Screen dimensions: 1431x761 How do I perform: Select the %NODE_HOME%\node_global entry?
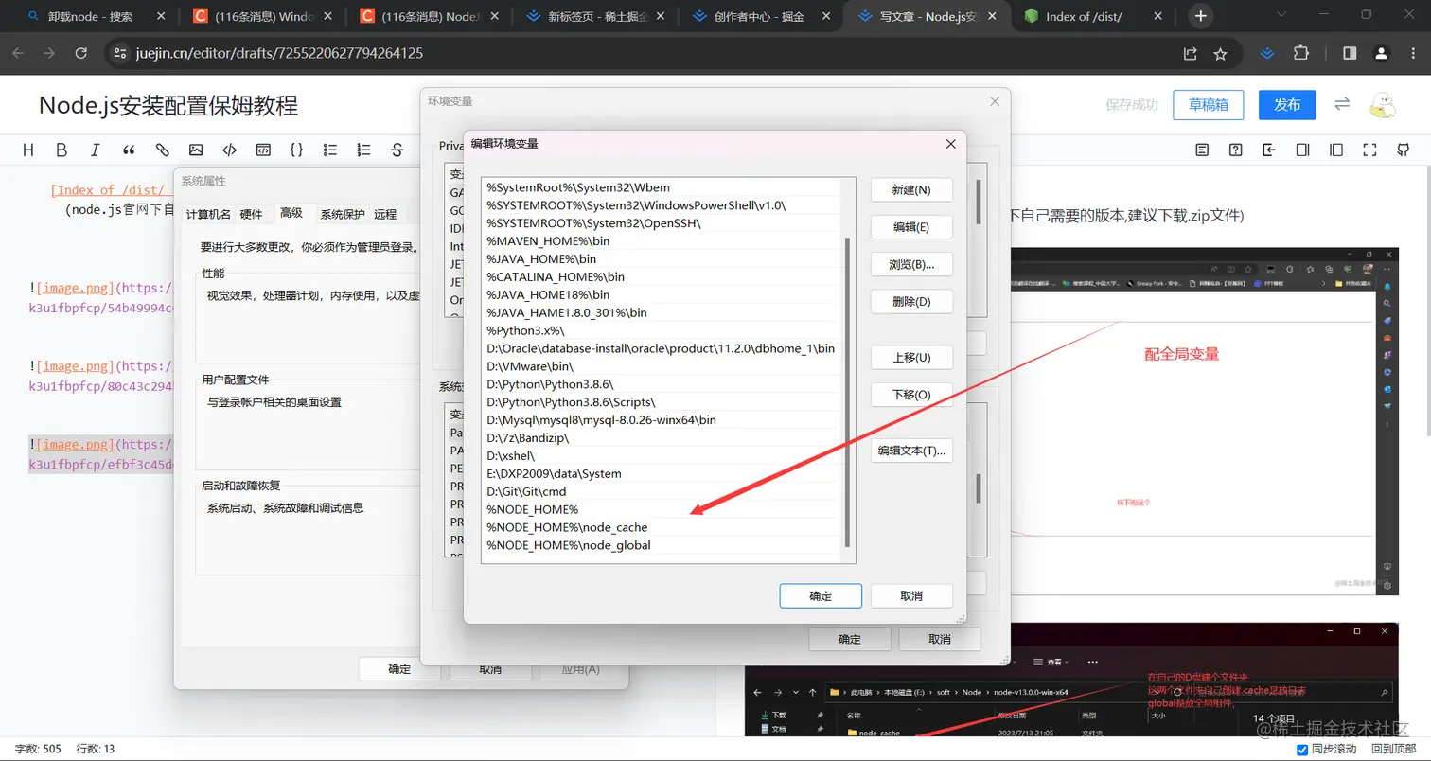660,545
